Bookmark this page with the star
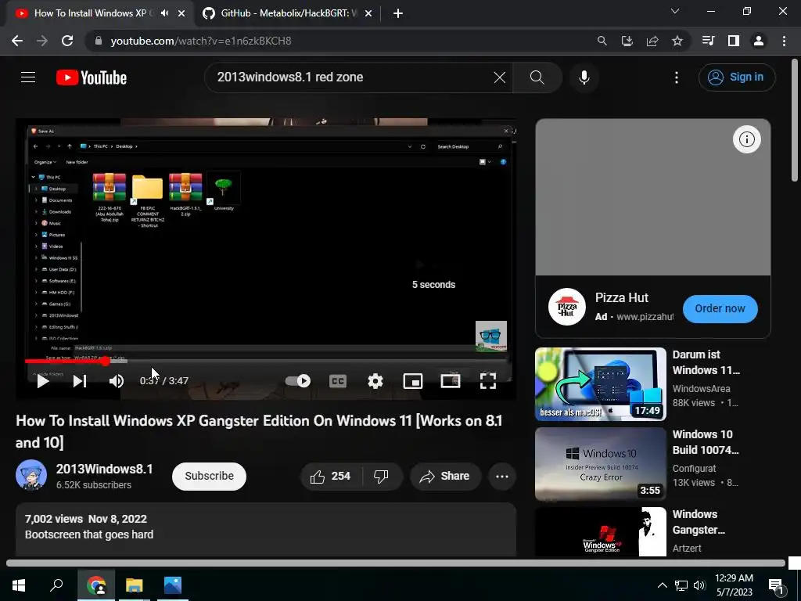801x601 pixels. click(677, 41)
